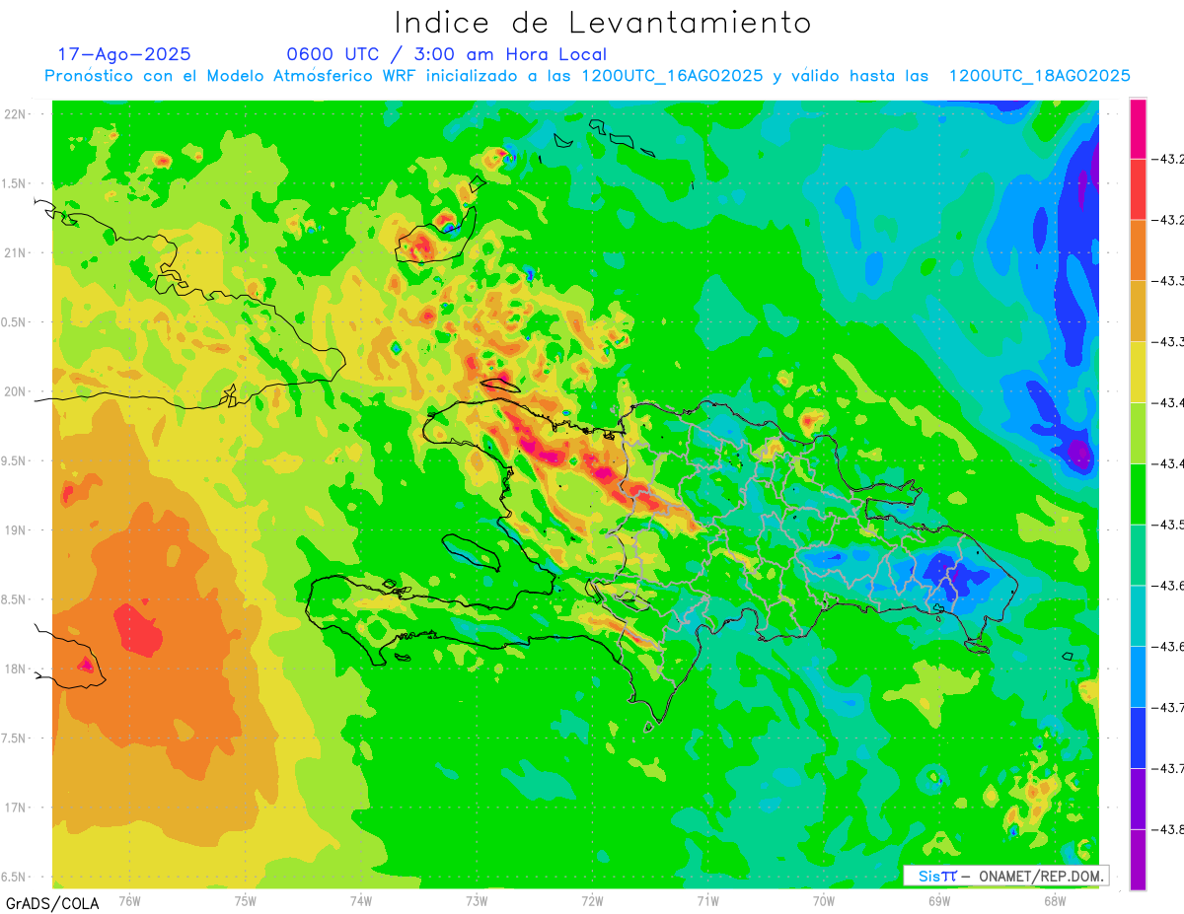Pick the pure green swatch on the legend
Screen dimensions: 1184x914
click(x=1138, y=494)
